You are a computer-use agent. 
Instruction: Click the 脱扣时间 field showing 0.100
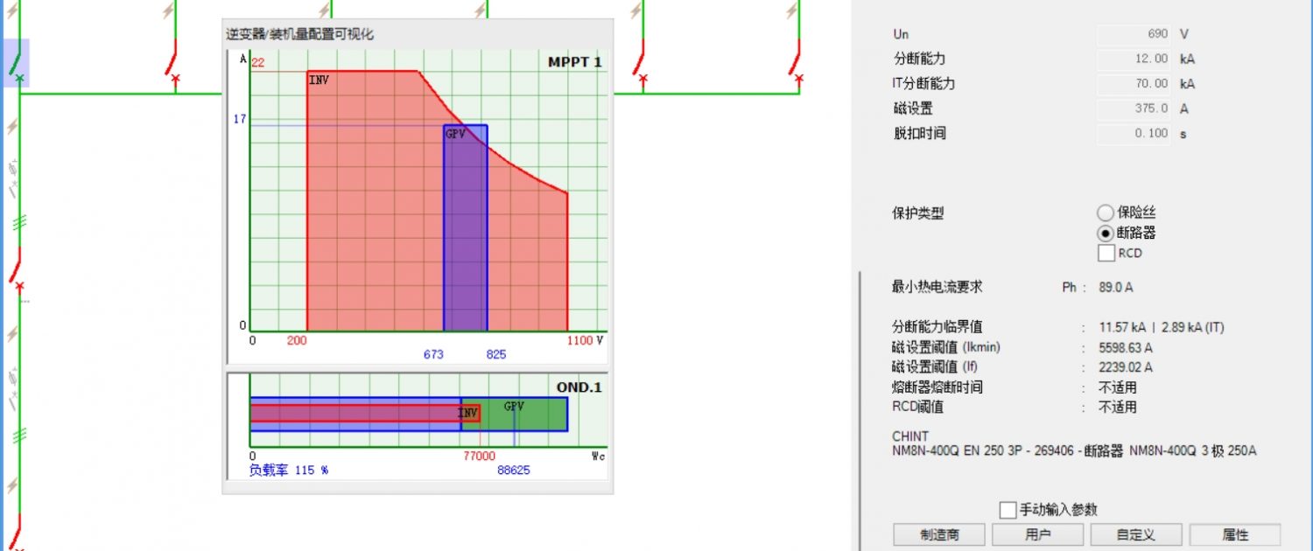coord(1134,134)
